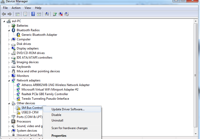The height and width of the screenshot is (139, 200).
Task: Click the Display adapters icon
Action: 13,48
